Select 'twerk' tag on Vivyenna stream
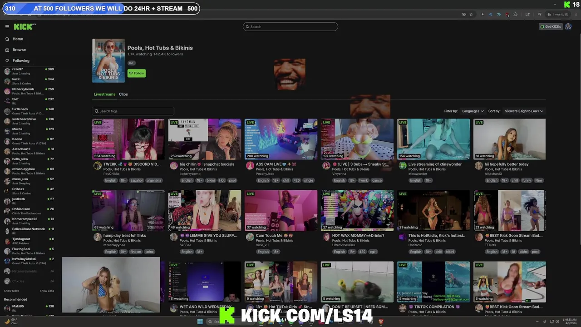Viewport: 581px width, 327px height. click(364, 180)
